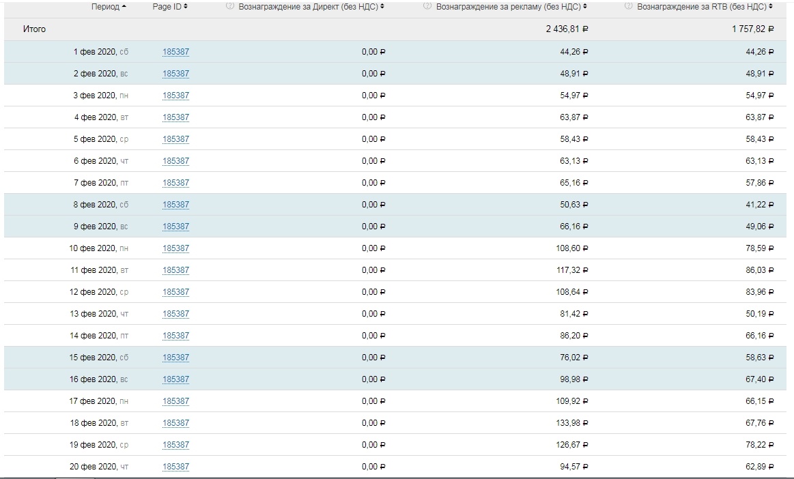This screenshot has width=794, height=479.
Task: Open Page ID 185387 link for 20 фев 2020
Action: (175, 466)
